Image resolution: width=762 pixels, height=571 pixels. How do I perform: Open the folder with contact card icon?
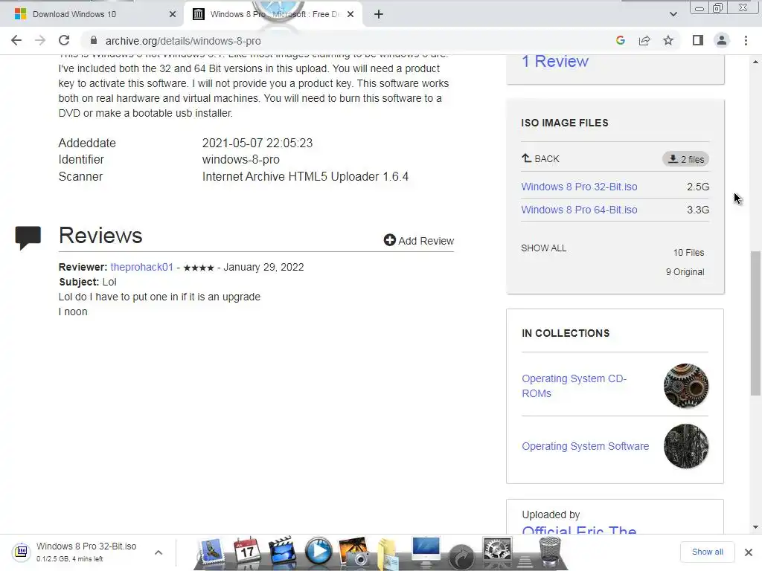(x=388, y=553)
